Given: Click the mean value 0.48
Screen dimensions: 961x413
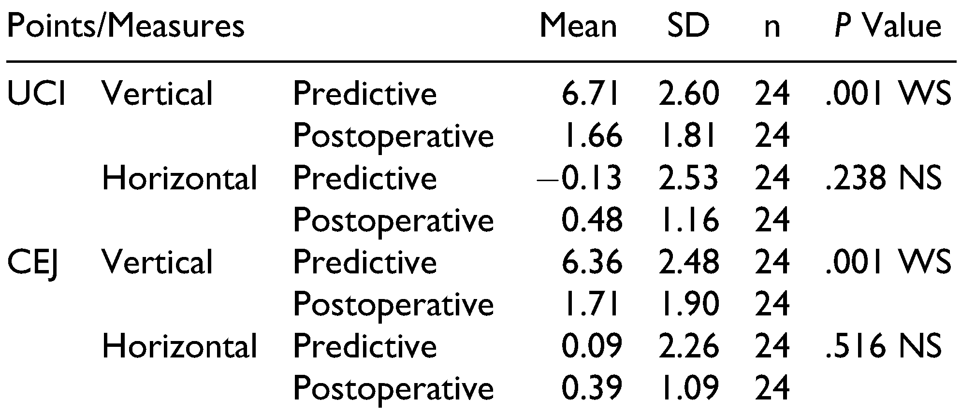Looking at the screenshot, I should [591, 221].
